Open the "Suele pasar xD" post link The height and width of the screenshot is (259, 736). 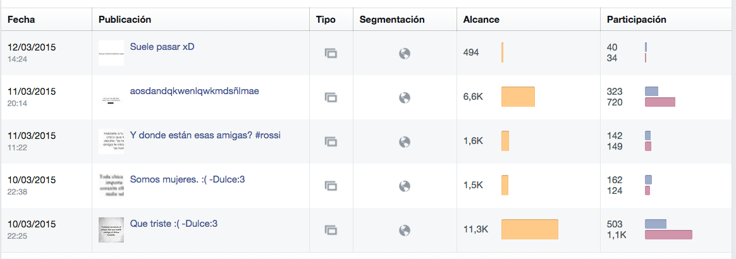point(162,47)
